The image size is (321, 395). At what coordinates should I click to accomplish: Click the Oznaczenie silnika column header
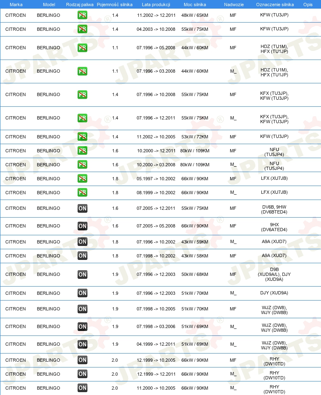point(275,5)
